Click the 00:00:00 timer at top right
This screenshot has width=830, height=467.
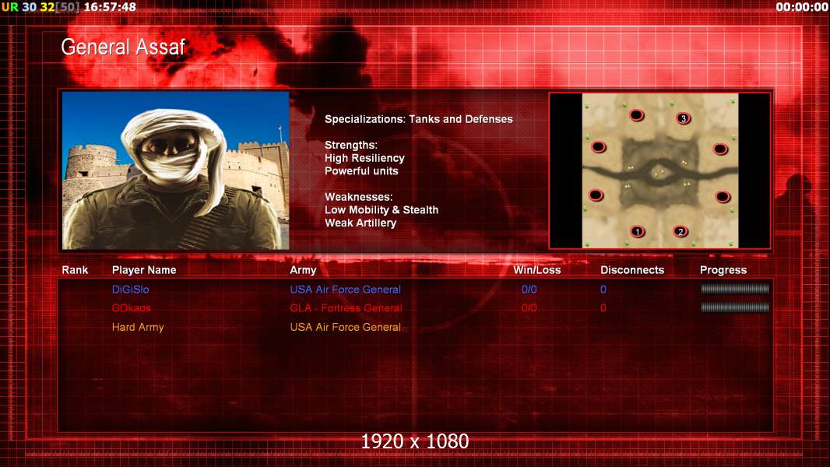801,7
